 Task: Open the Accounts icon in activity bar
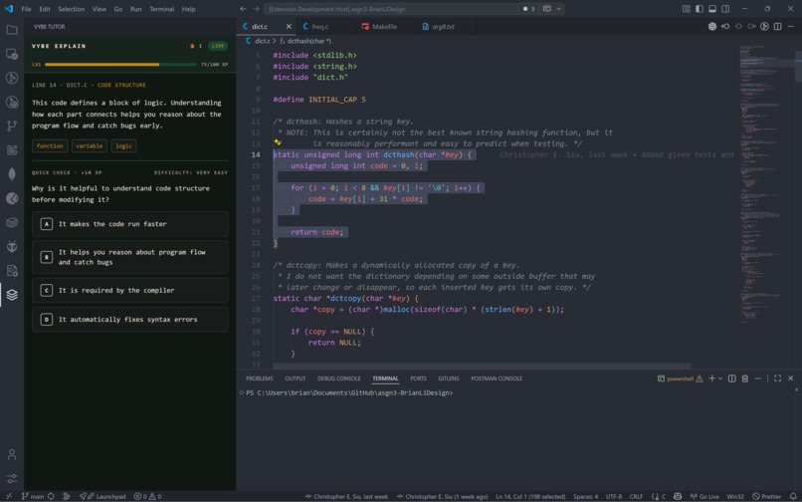[12, 454]
